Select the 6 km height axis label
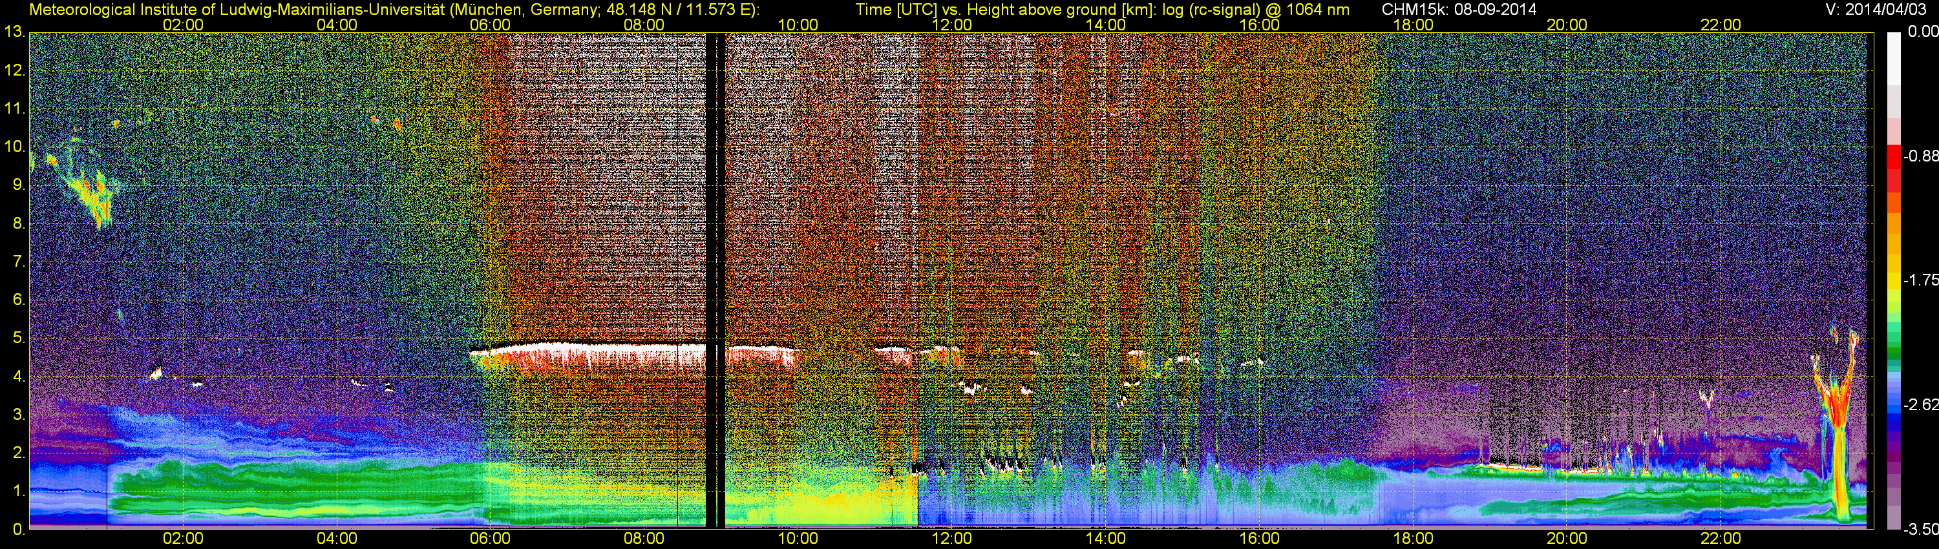 click(x=18, y=300)
